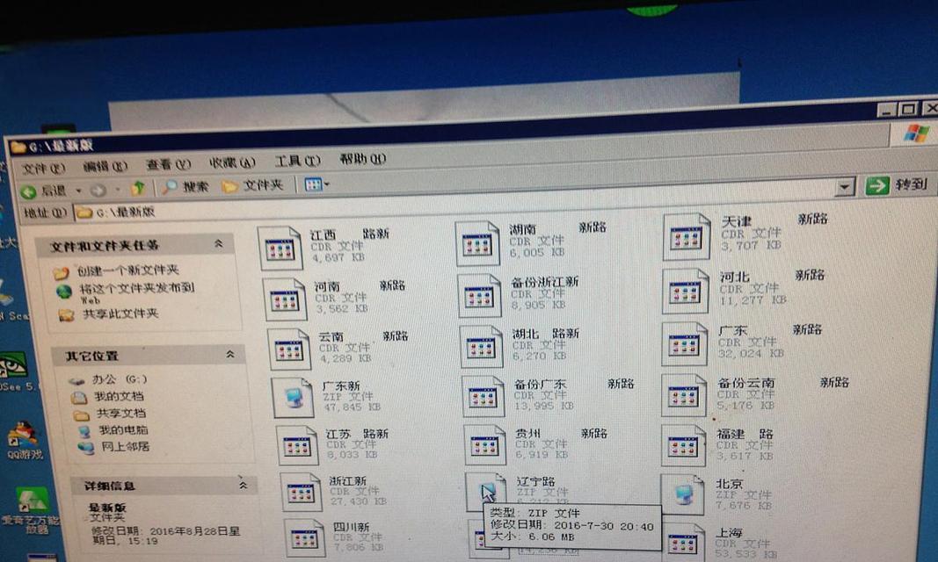Click 共享此文件夹 link

point(120,313)
